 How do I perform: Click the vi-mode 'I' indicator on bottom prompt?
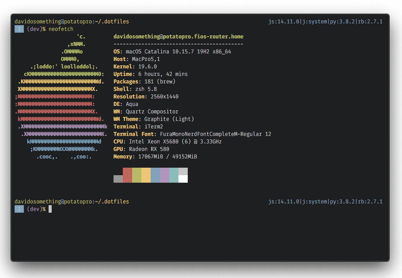(x=19, y=209)
